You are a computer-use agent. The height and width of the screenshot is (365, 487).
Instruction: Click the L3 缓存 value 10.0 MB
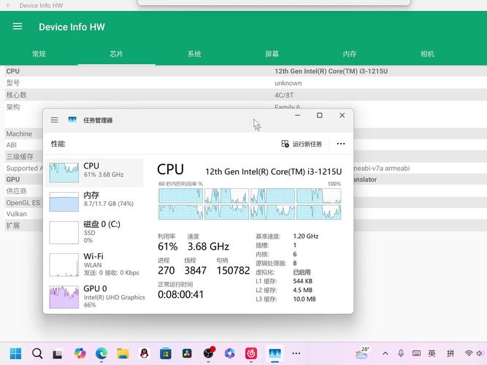[x=304, y=299]
